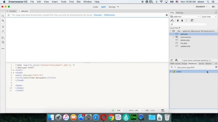Open the Sync Settings gear icon
The height and width of the screenshot is (122, 218).
click(214, 7)
